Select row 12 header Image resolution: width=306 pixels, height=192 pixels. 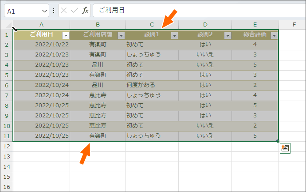pyautogui.click(x=7, y=147)
